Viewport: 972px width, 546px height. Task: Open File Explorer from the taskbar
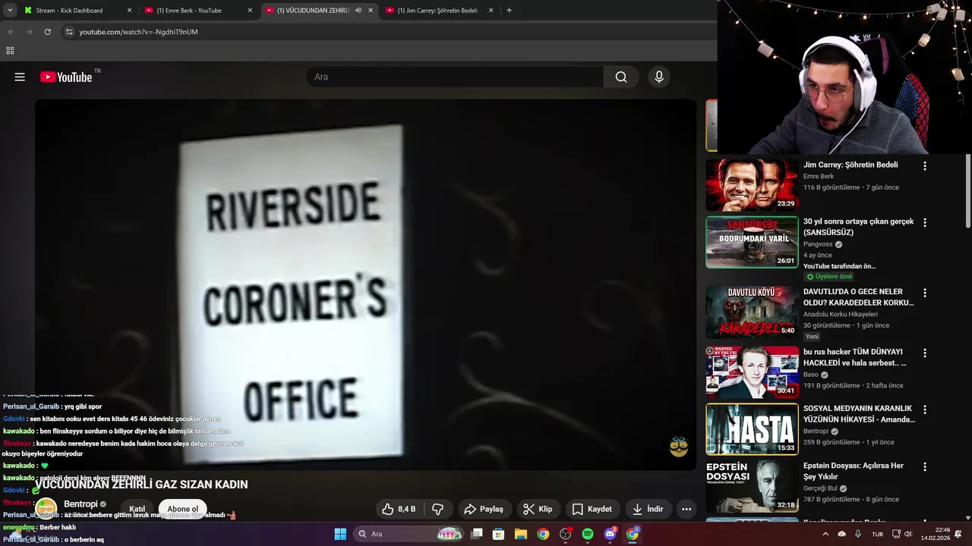click(x=521, y=534)
